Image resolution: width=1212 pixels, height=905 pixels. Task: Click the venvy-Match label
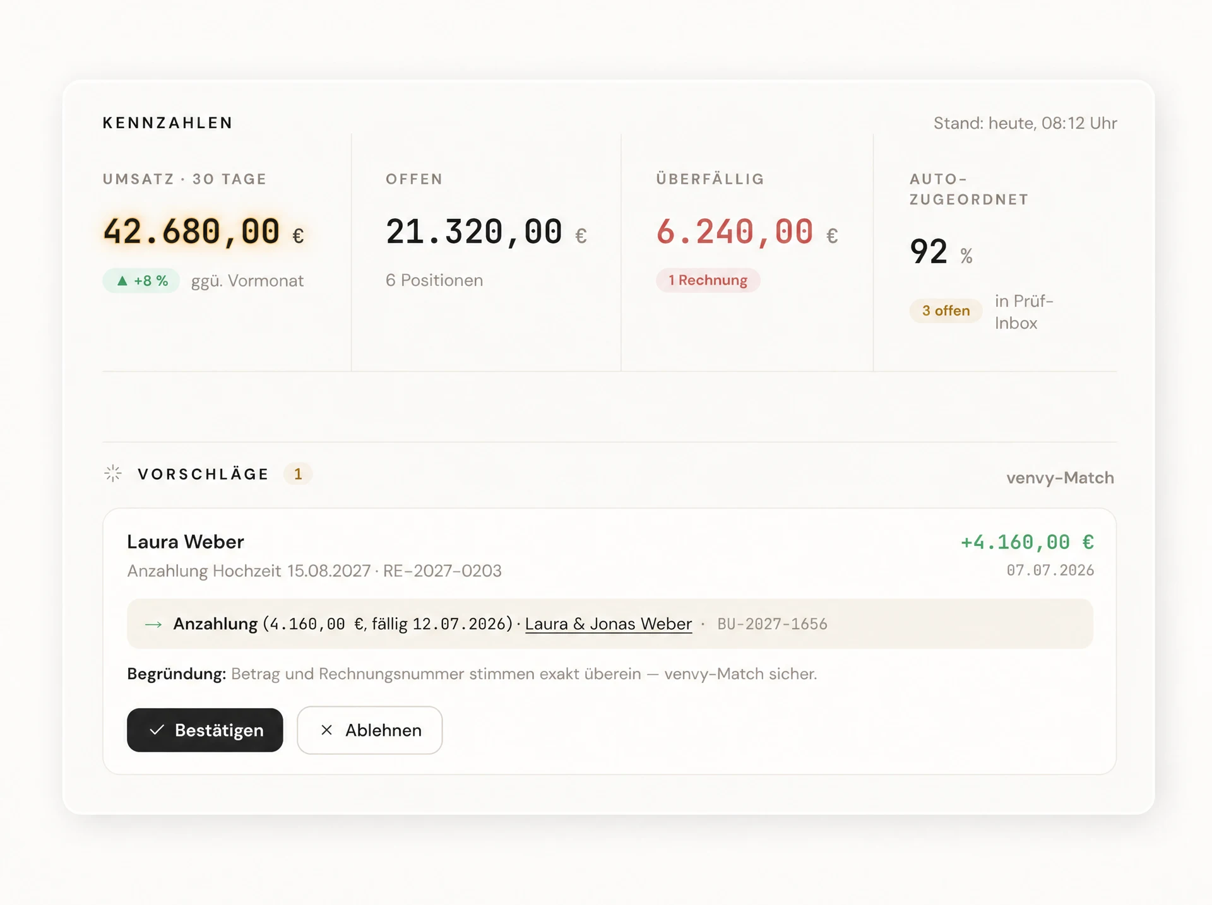coord(1060,478)
